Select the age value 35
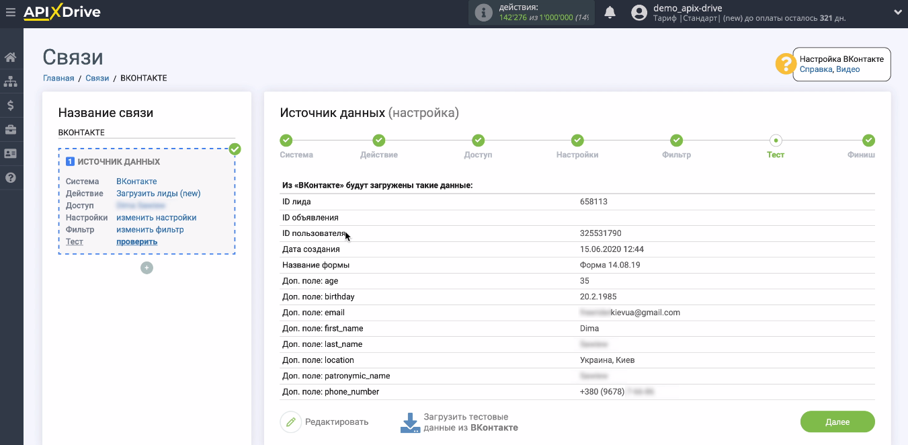This screenshot has height=445, width=908. pos(585,281)
